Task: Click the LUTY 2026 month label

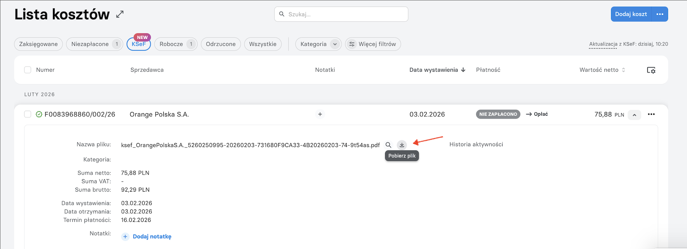Action: 40,95
